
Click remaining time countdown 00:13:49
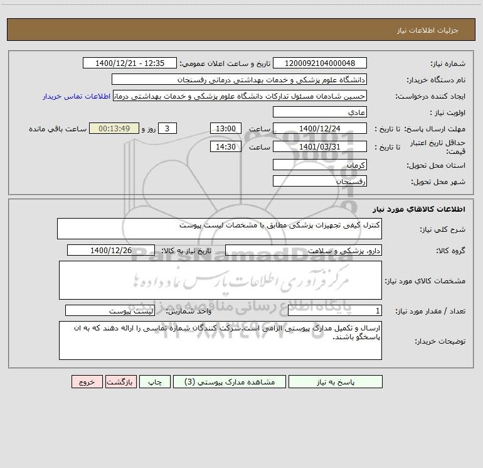(x=114, y=128)
